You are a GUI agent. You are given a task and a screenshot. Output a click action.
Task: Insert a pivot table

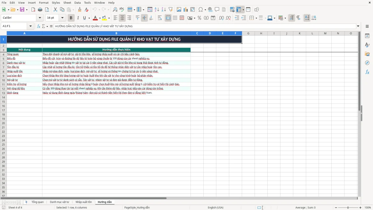point(192,10)
